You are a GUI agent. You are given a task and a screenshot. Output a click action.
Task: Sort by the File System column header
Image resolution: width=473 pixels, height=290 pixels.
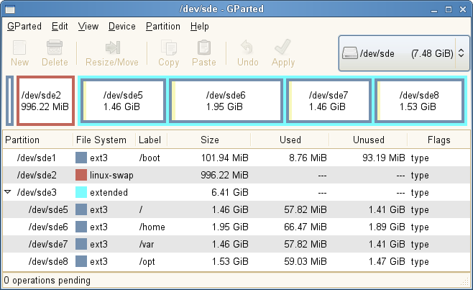(x=104, y=140)
